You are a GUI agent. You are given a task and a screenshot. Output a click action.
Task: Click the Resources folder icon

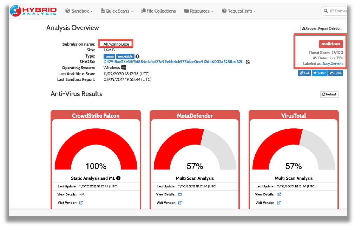point(186,11)
